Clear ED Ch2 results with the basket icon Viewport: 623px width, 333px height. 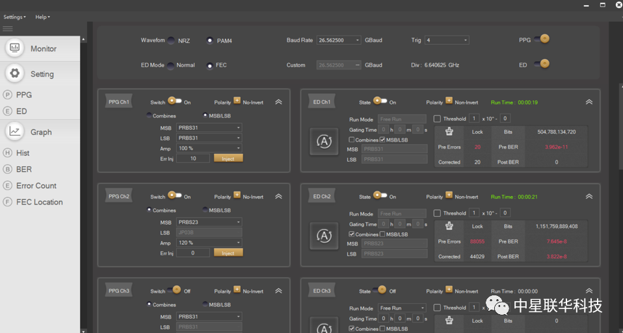pos(449,226)
